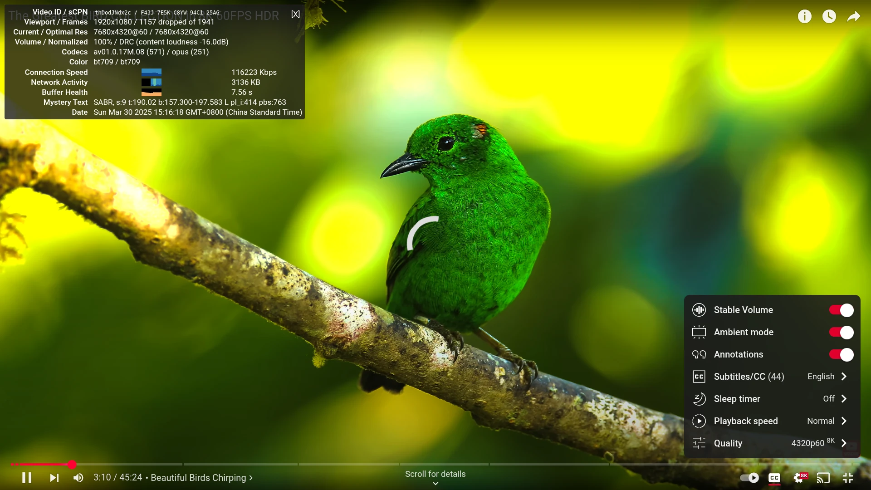The image size is (871, 490).
Task: Click the English subtitles value
Action: point(821,377)
